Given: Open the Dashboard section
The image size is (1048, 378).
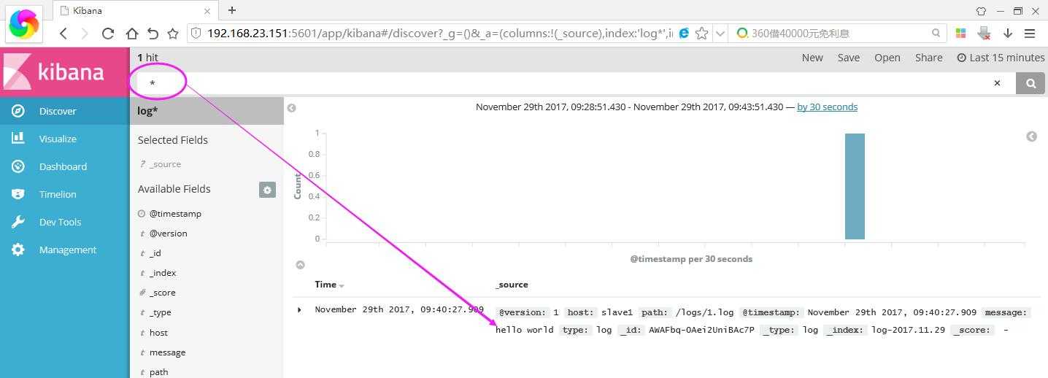Looking at the screenshot, I should [64, 166].
